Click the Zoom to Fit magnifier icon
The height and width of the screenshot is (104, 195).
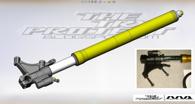pyautogui.click(x=82, y=2)
